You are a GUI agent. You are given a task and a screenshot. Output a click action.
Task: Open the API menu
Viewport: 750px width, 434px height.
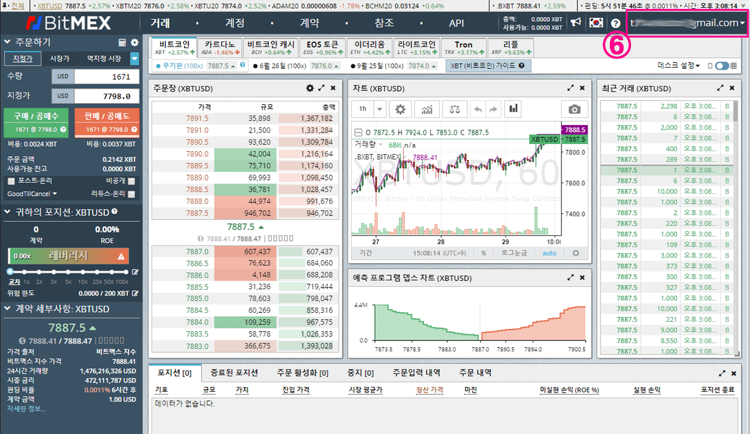(456, 23)
